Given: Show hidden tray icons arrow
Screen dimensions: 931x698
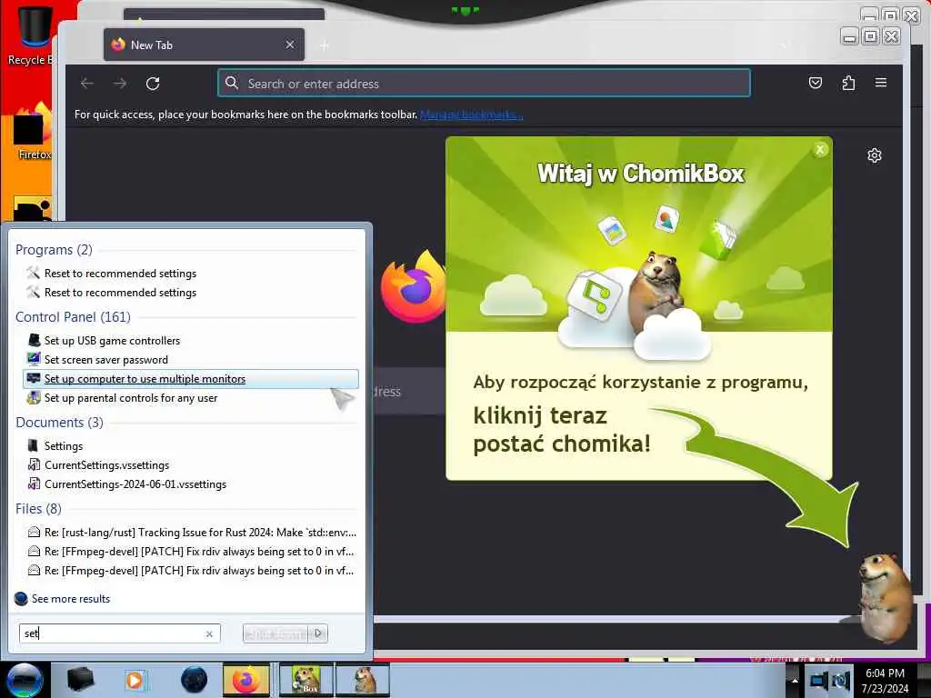Looking at the screenshot, I should (794, 680).
